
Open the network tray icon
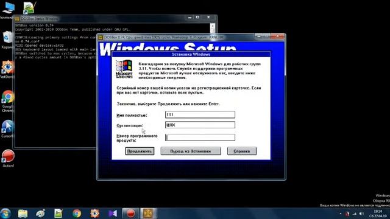(x=355, y=214)
